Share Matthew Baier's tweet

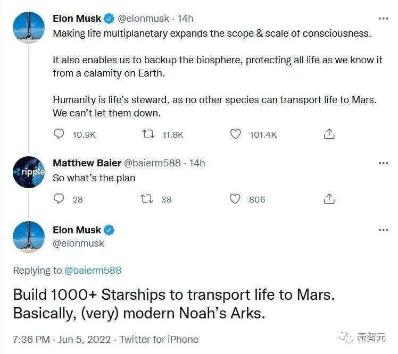tap(329, 199)
